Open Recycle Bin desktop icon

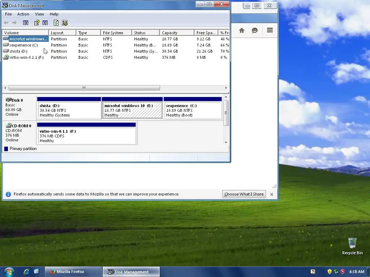[352, 246]
